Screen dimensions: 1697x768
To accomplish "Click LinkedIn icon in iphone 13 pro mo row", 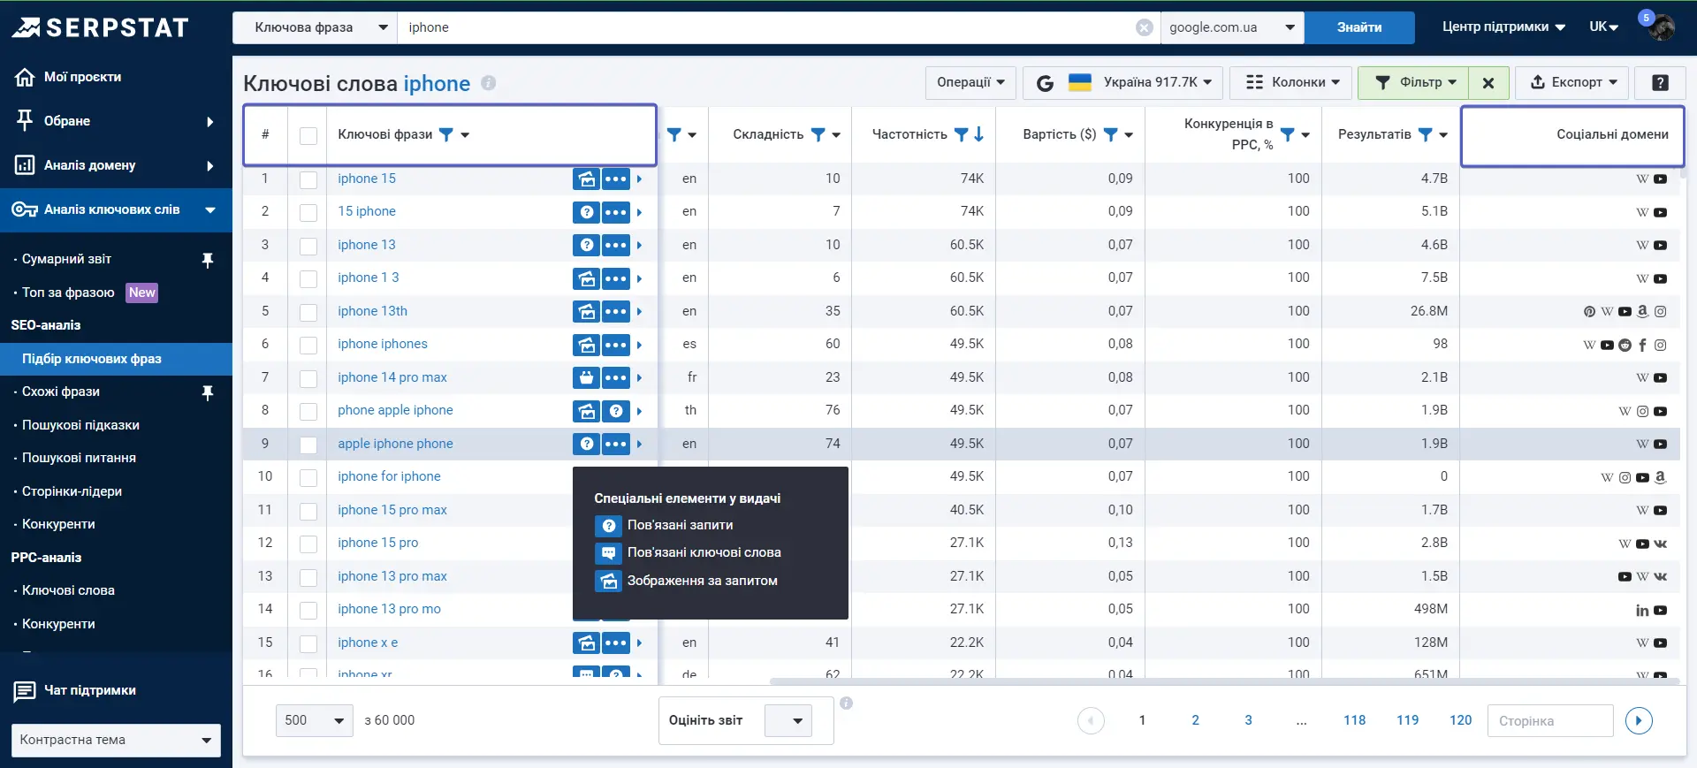I will point(1642,610).
